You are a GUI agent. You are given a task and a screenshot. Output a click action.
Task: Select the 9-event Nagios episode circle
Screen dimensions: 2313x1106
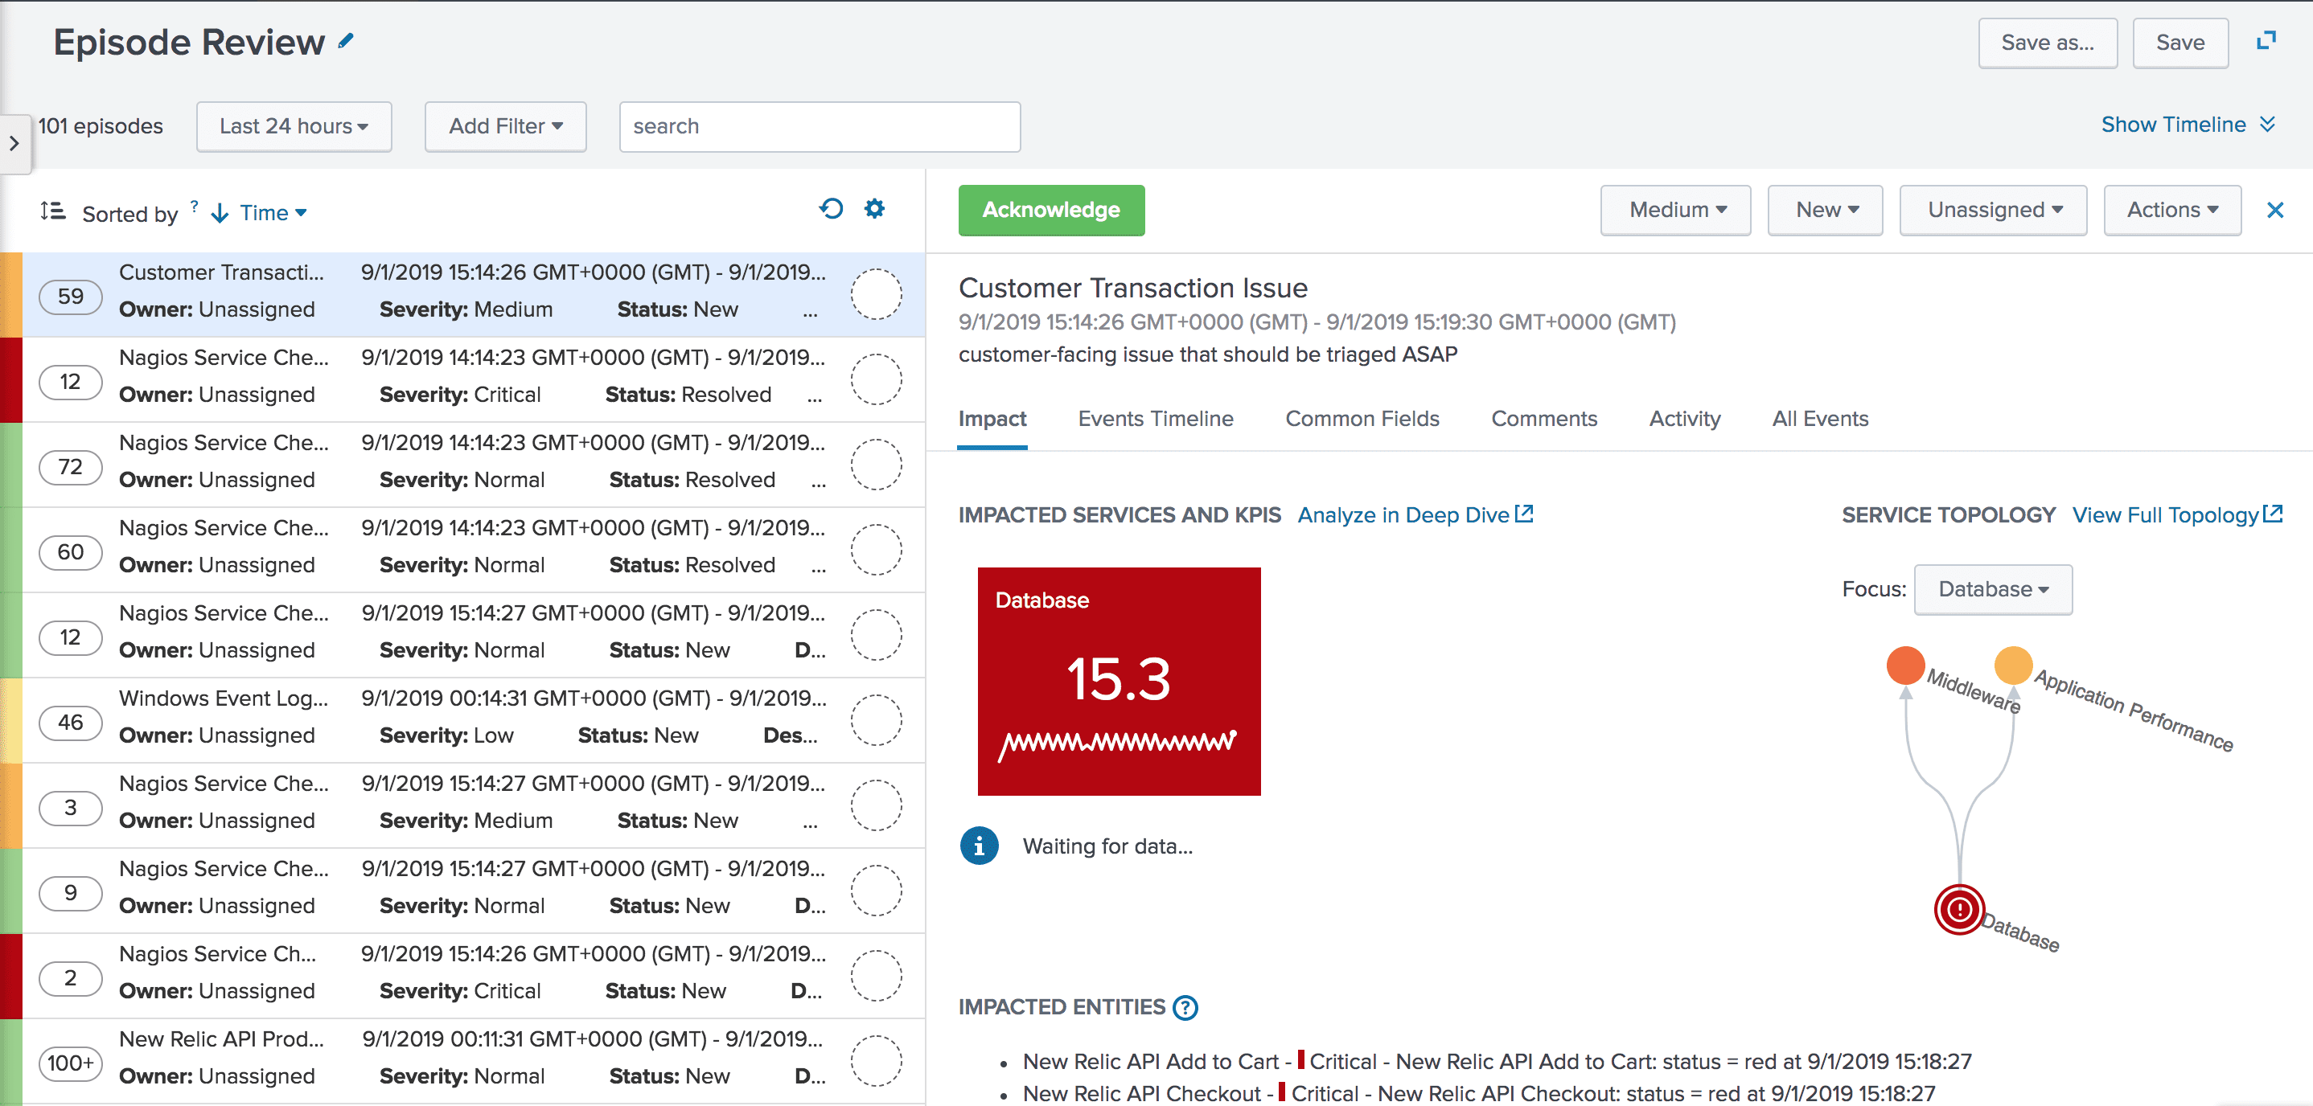[x=877, y=891]
